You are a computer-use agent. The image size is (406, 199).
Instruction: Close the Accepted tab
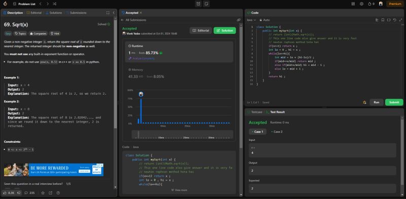[x=141, y=13]
